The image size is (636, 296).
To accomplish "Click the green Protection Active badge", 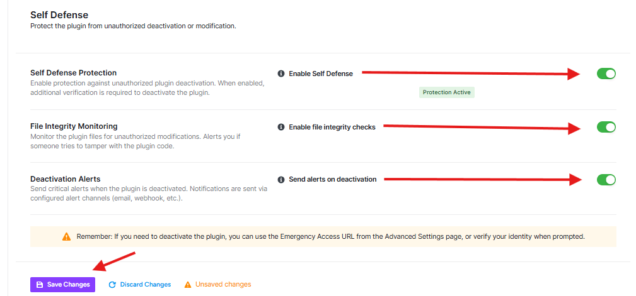I will pyautogui.click(x=446, y=92).
